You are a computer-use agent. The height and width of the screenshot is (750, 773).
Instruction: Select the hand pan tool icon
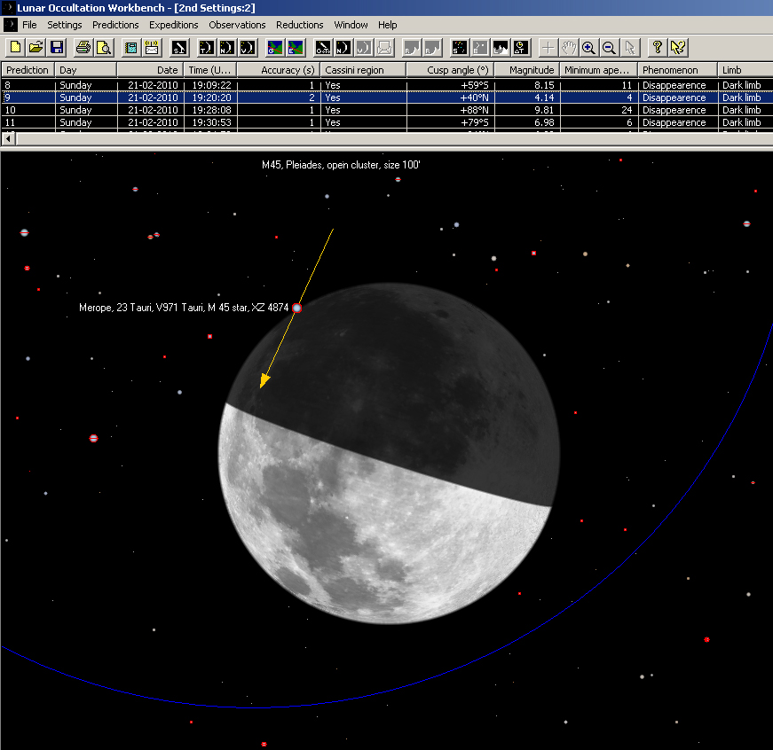[568, 48]
